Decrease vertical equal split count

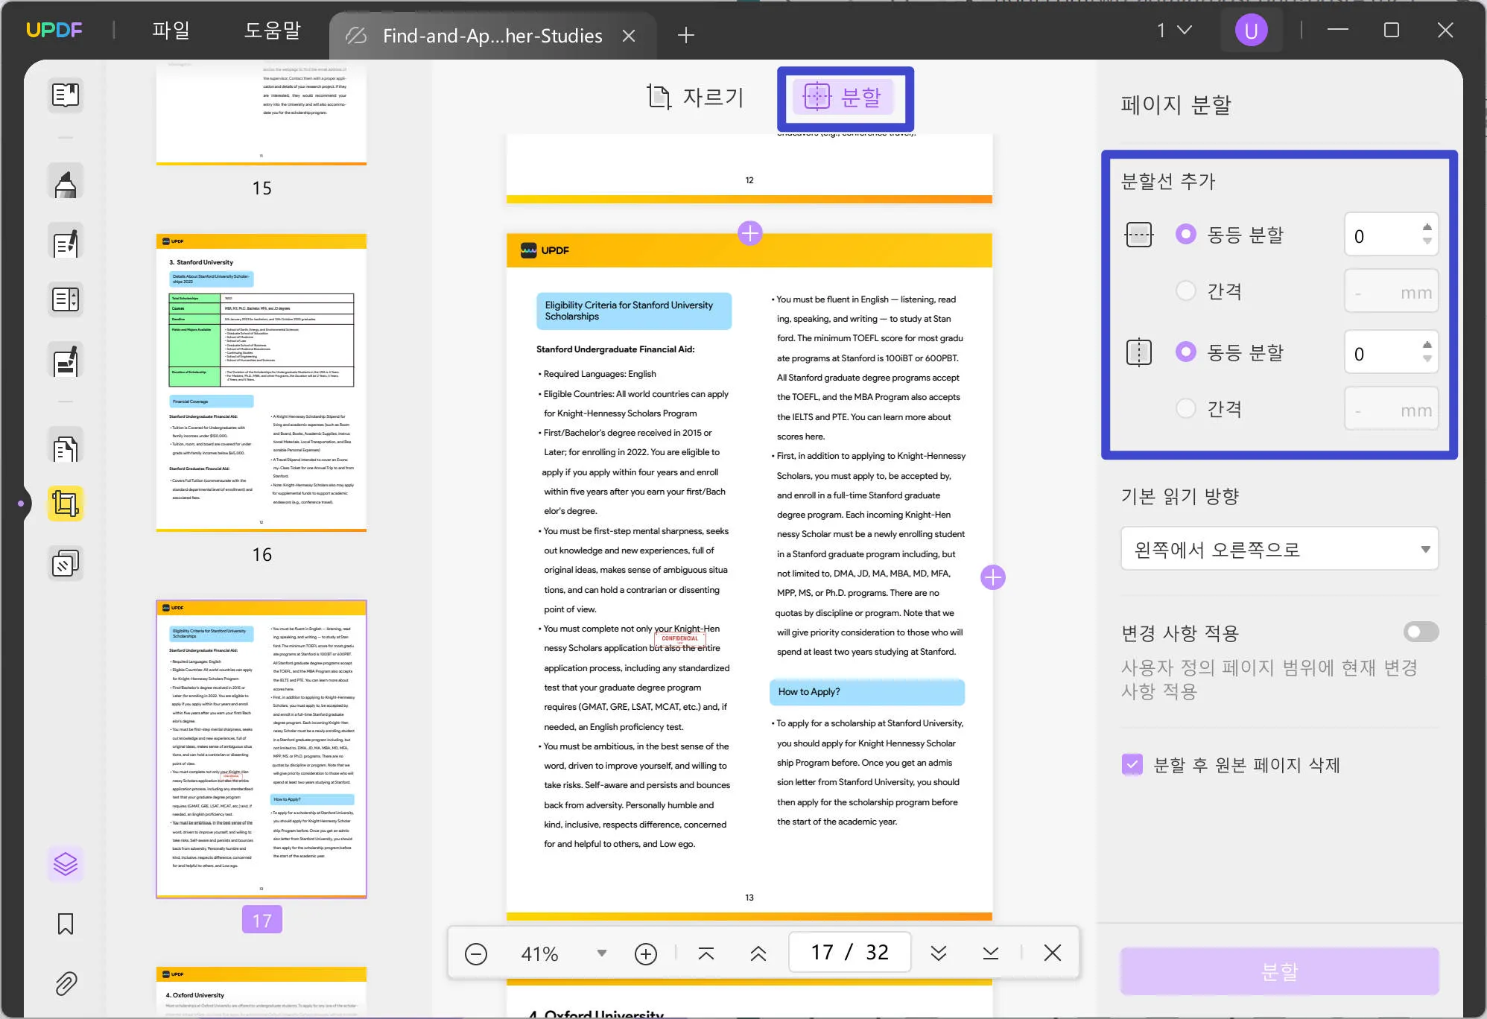click(x=1427, y=359)
